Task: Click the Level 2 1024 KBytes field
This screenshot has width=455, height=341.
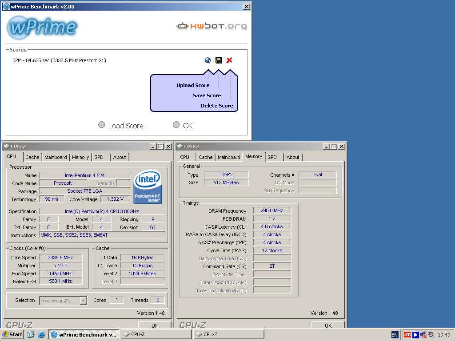Action: (143, 274)
